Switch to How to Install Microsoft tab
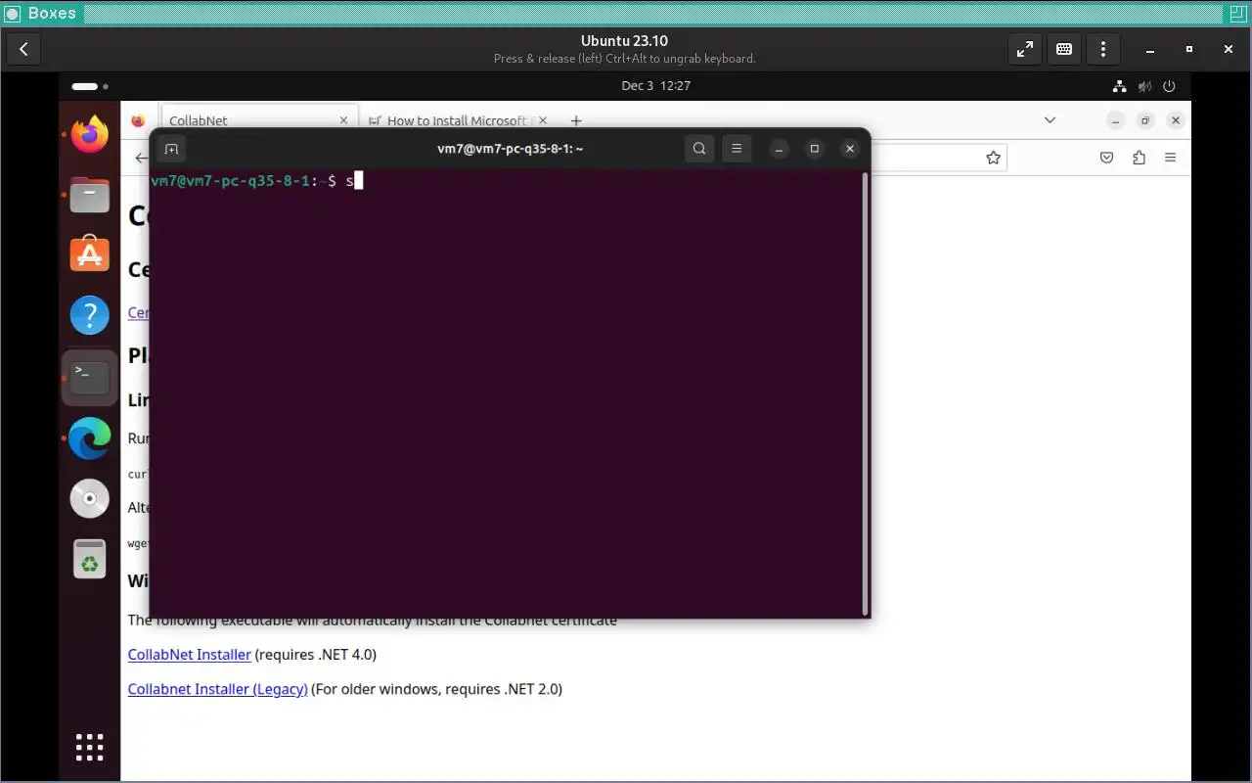The width and height of the screenshot is (1252, 783). pyautogui.click(x=457, y=120)
